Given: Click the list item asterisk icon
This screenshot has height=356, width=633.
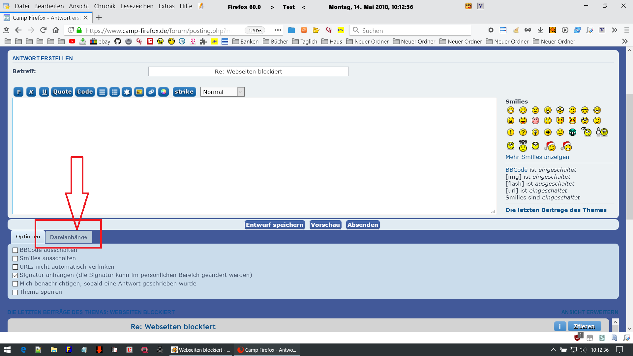Looking at the screenshot, I should click(x=127, y=92).
